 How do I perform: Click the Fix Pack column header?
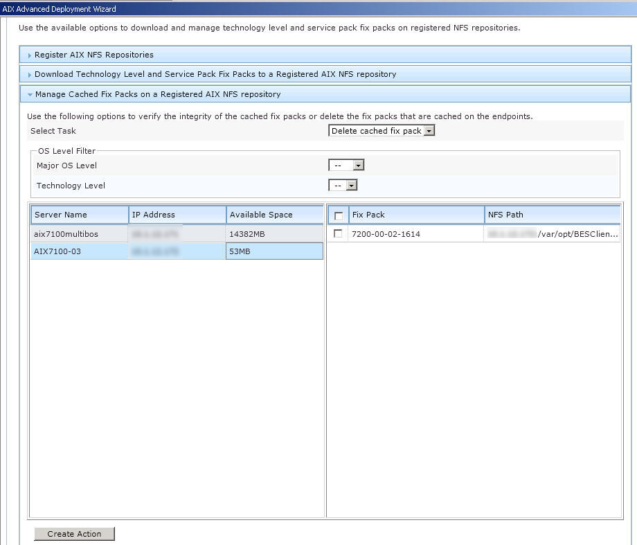tap(416, 215)
